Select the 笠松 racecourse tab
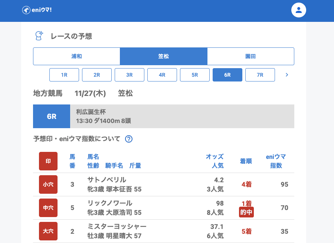This screenshot has width=334, height=243. pyautogui.click(x=164, y=56)
